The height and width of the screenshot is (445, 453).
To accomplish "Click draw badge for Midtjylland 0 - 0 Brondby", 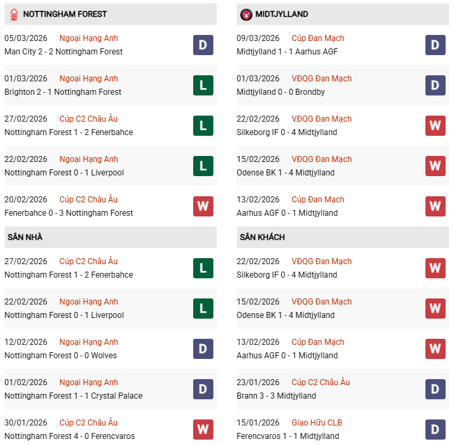I will 435,85.
